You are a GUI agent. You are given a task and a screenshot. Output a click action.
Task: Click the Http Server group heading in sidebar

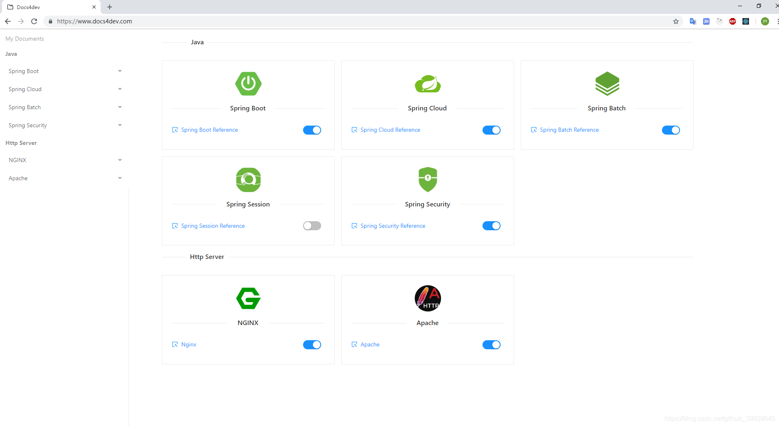click(x=21, y=143)
